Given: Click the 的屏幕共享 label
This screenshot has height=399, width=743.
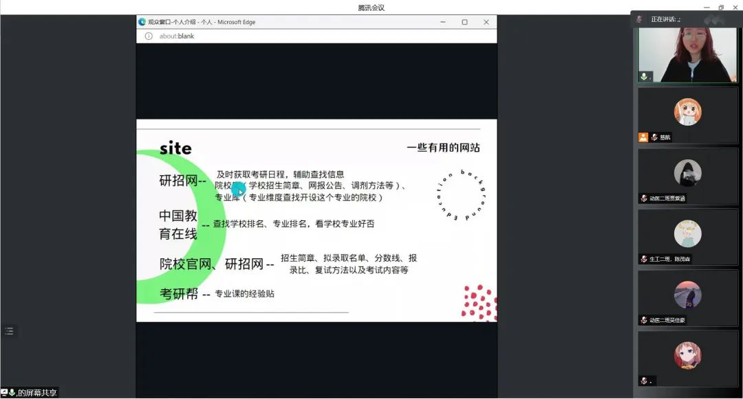Looking at the screenshot, I should coord(36,393).
